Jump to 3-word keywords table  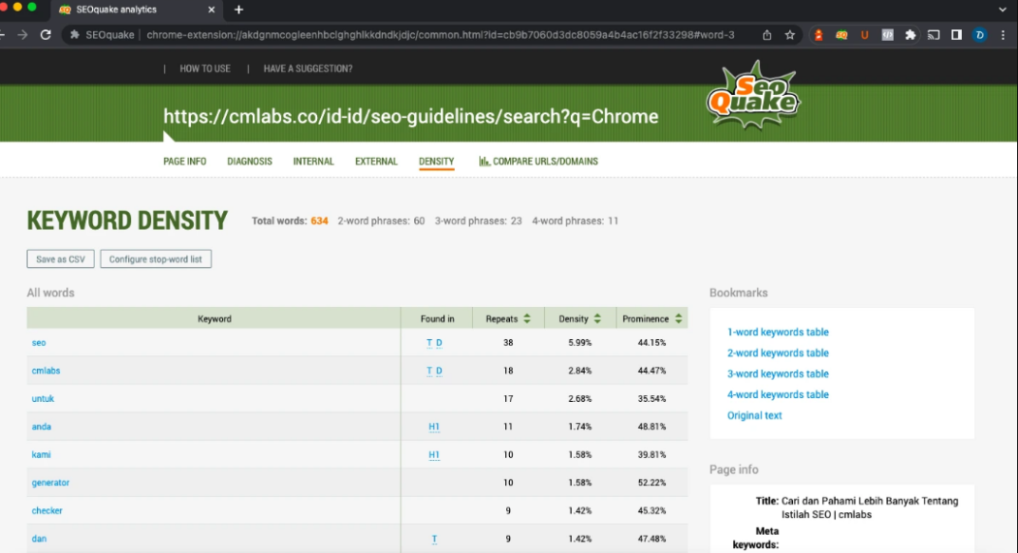tap(778, 374)
